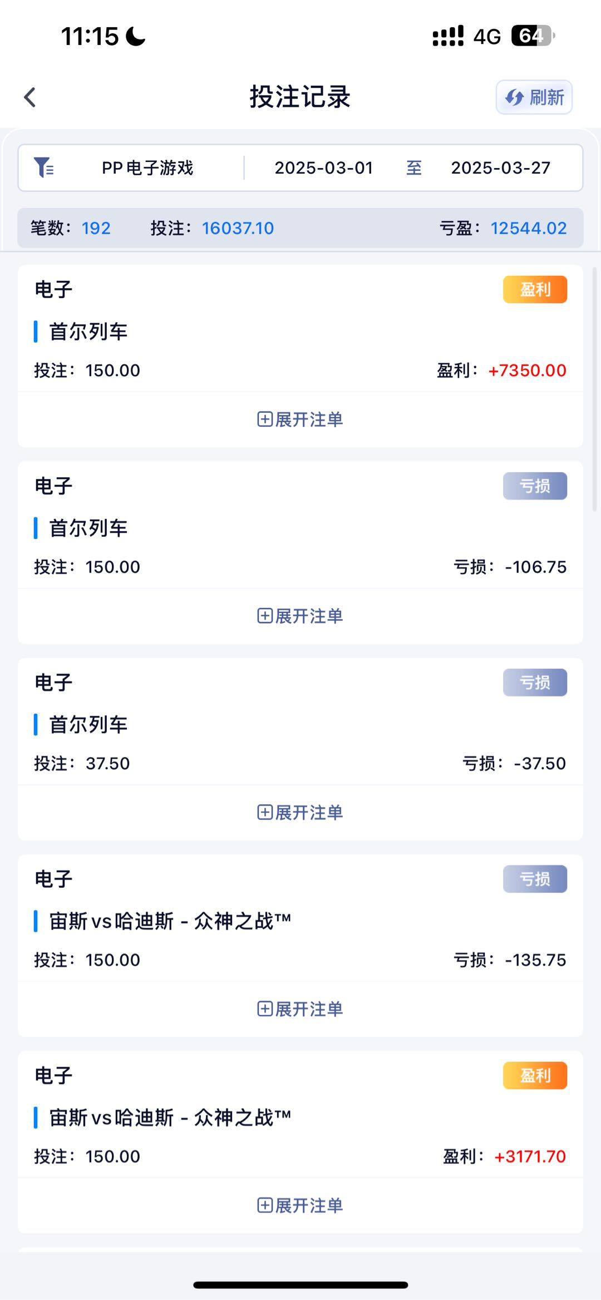Screen dimensions: 601x1300
Task: Click the total 亏盈 12544.02 value
Action: [528, 228]
